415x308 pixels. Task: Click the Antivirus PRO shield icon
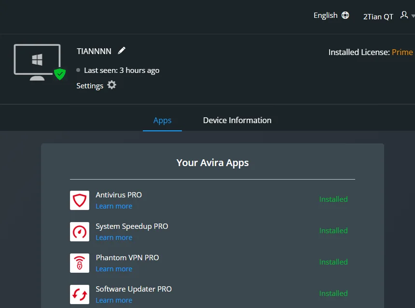(80, 200)
